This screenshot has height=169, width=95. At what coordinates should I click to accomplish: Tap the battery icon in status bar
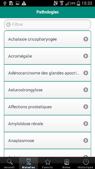(78, 3)
